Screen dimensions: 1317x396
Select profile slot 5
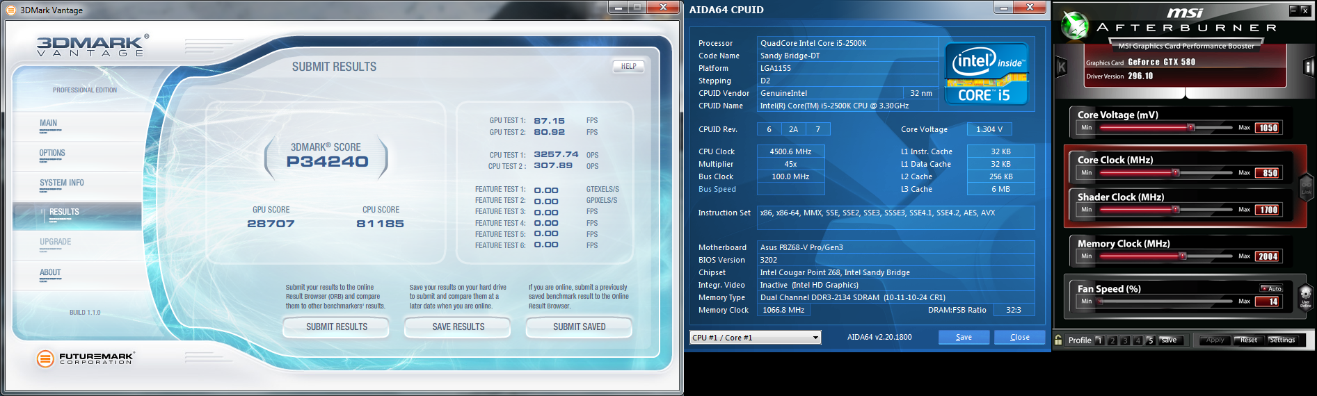pos(1149,340)
